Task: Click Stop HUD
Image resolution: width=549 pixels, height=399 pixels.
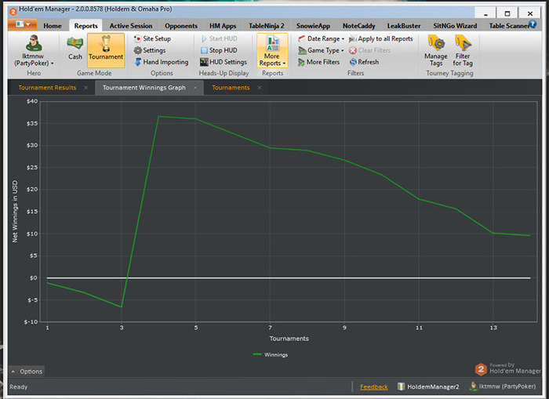Action: 219,50
